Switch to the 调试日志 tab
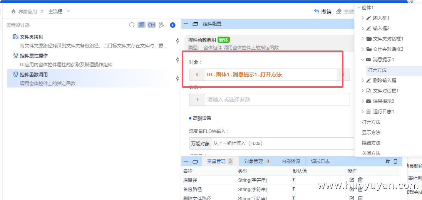 pos(320,161)
